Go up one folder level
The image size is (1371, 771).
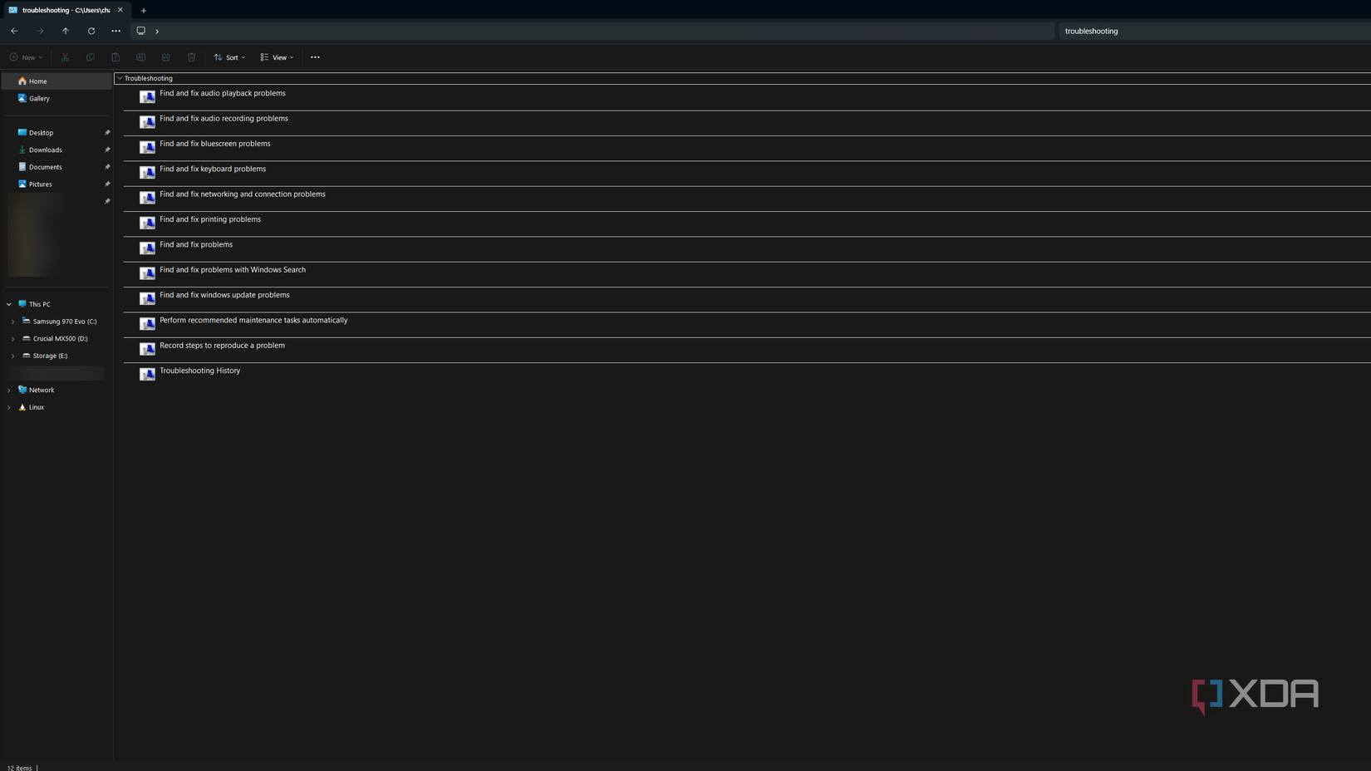coord(66,31)
